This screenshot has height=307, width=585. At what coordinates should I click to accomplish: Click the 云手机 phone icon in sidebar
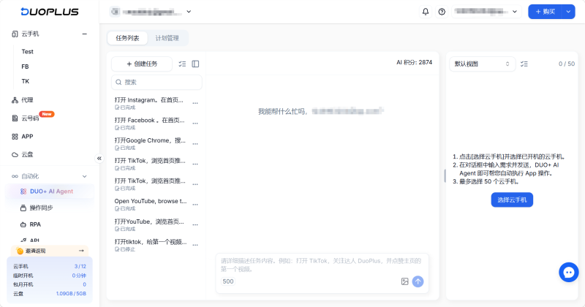pyautogui.click(x=15, y=34)
